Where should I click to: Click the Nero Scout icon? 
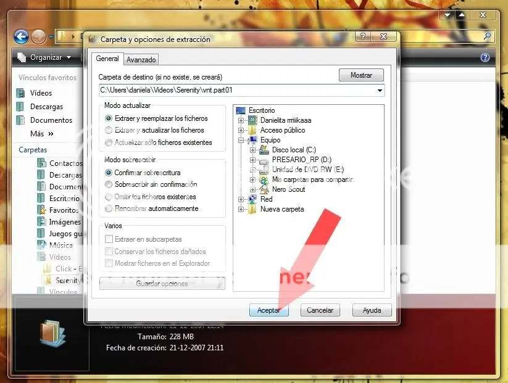[264, 189]
